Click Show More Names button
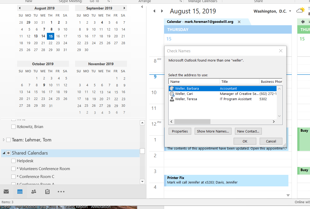The image size is (310, 209). [x=213, y=131]
